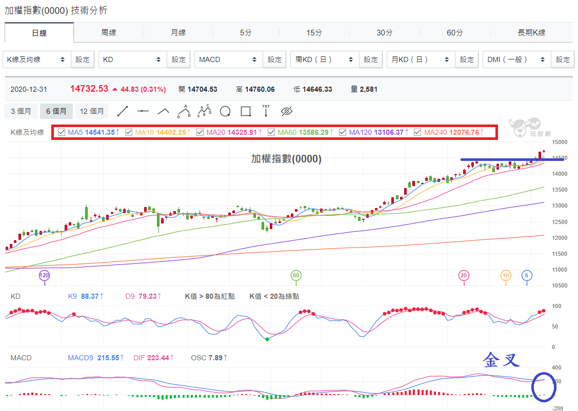578x411 pixels.
Task: Uncheck the MA240 moving average checkbox
Action: [x=417, y=132]
